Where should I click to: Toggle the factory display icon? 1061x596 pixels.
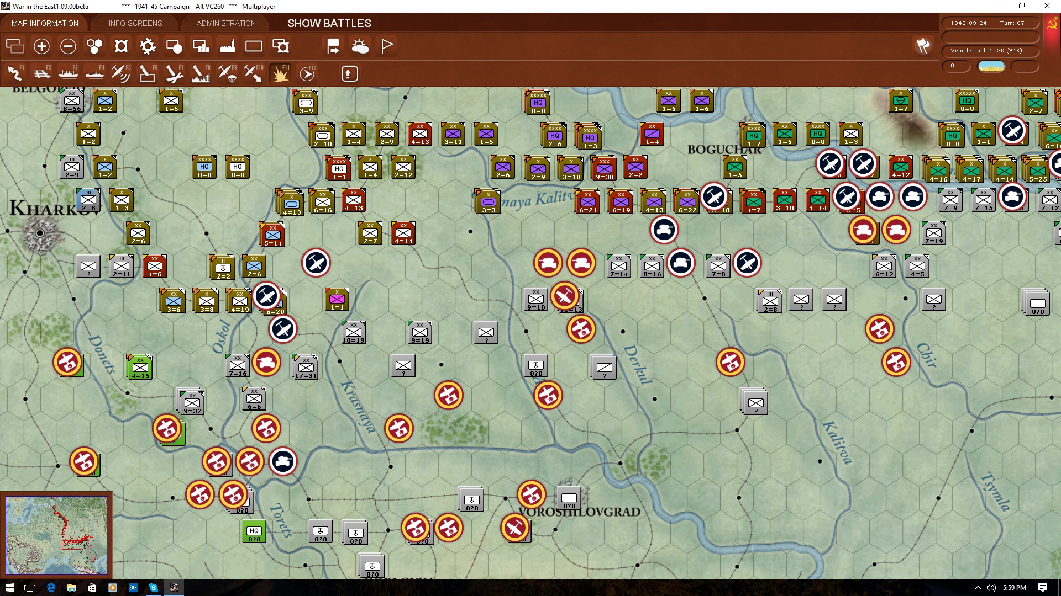tap(227, 46)
